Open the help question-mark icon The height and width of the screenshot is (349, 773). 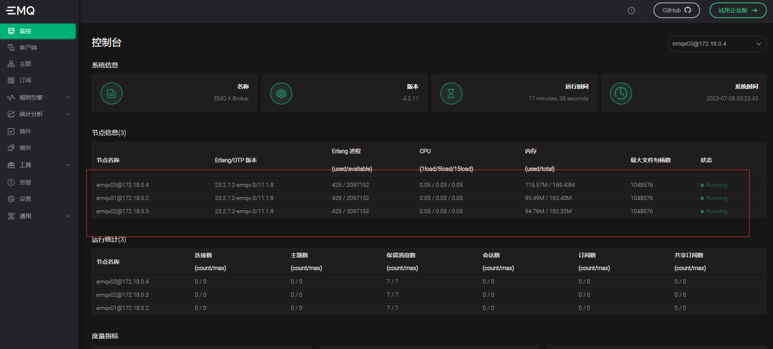631,11
